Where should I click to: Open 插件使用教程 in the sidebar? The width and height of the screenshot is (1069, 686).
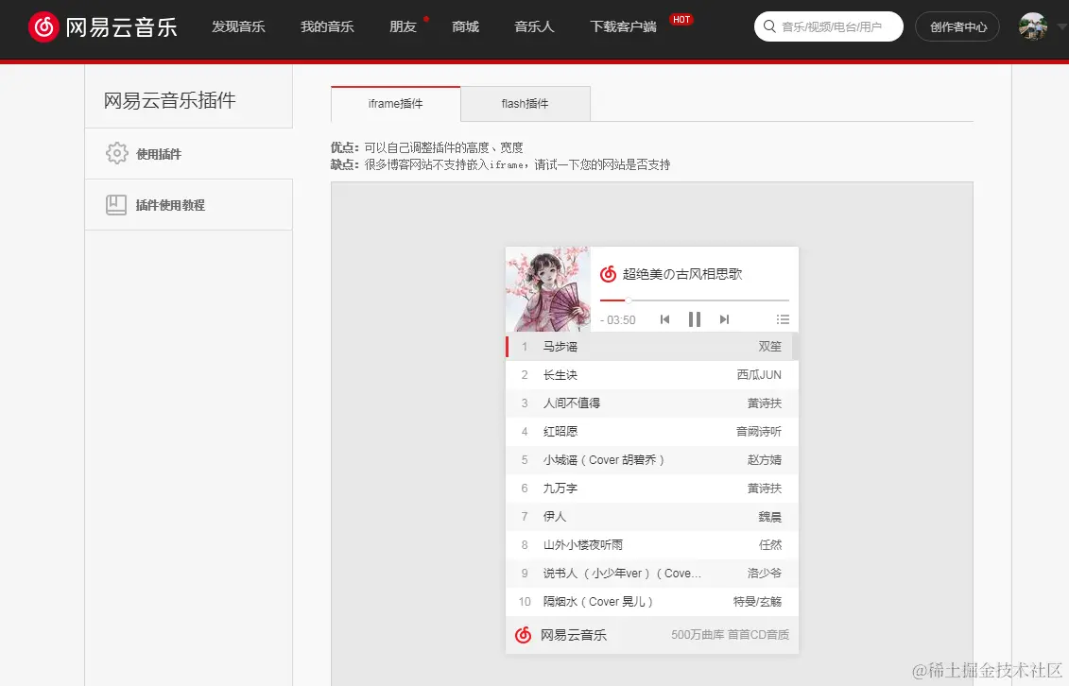point(189,205)
